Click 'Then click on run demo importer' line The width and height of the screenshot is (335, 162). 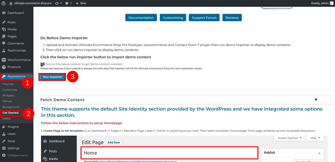pyautogui.click(x=92, y=50)
